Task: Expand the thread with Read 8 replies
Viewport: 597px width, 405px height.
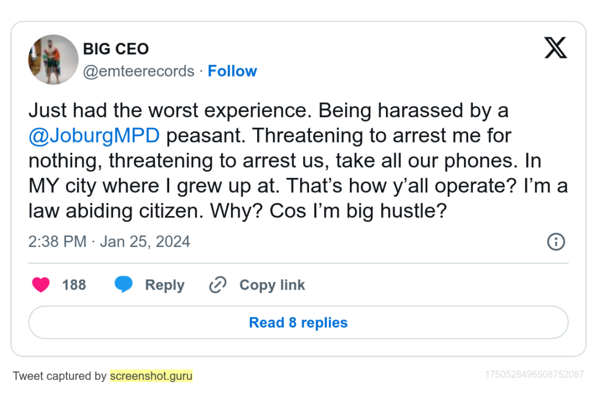Action: click(298, 322)
